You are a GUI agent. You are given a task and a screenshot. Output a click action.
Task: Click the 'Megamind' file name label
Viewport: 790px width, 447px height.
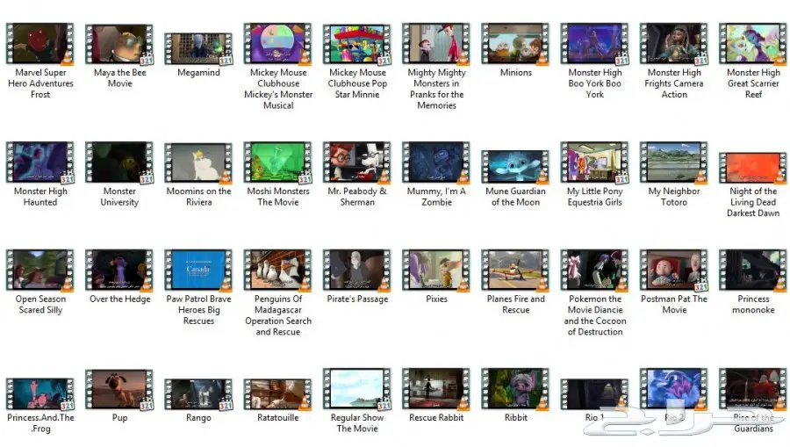click(x=198, y=73)
